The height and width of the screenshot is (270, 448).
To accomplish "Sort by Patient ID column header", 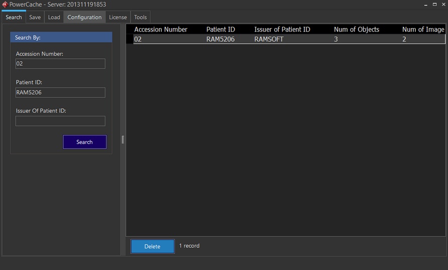I will click(220, 30).
